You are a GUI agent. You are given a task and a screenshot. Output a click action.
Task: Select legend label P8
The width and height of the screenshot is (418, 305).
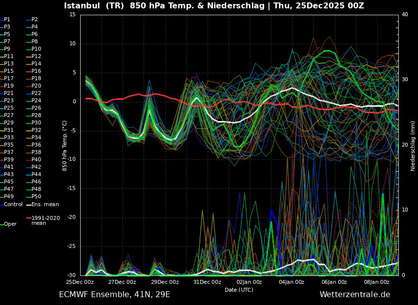click(32, 42)
